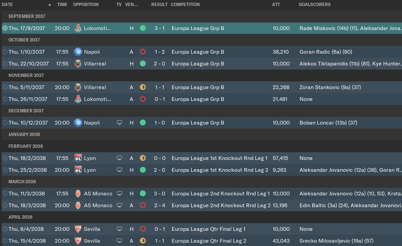The width and height of the screenshot is (402, 246).
Task: Toggle the selected checkmark on the 17/9/2037 match
Action: (5, 28)
